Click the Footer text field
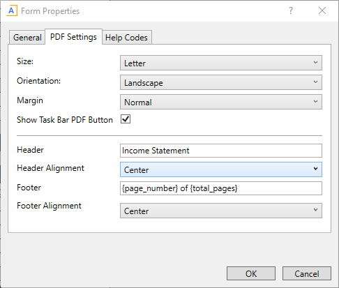This screenshot has width=339, height=288. (x=221, y=188)
